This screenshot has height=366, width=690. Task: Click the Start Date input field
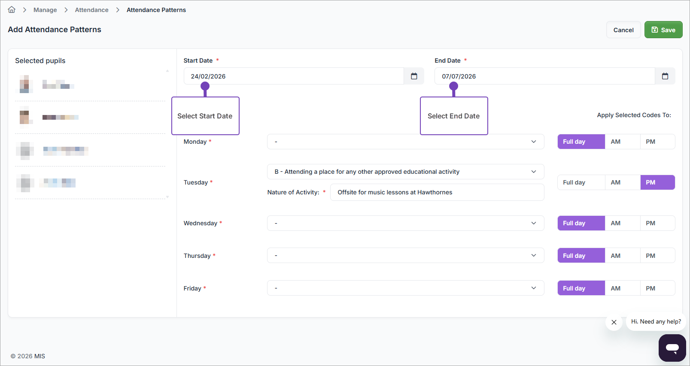tap(294, 76)
